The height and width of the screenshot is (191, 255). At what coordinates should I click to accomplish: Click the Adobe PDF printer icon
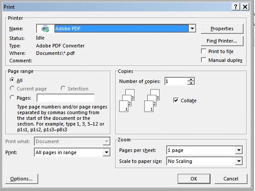[45, 29]
